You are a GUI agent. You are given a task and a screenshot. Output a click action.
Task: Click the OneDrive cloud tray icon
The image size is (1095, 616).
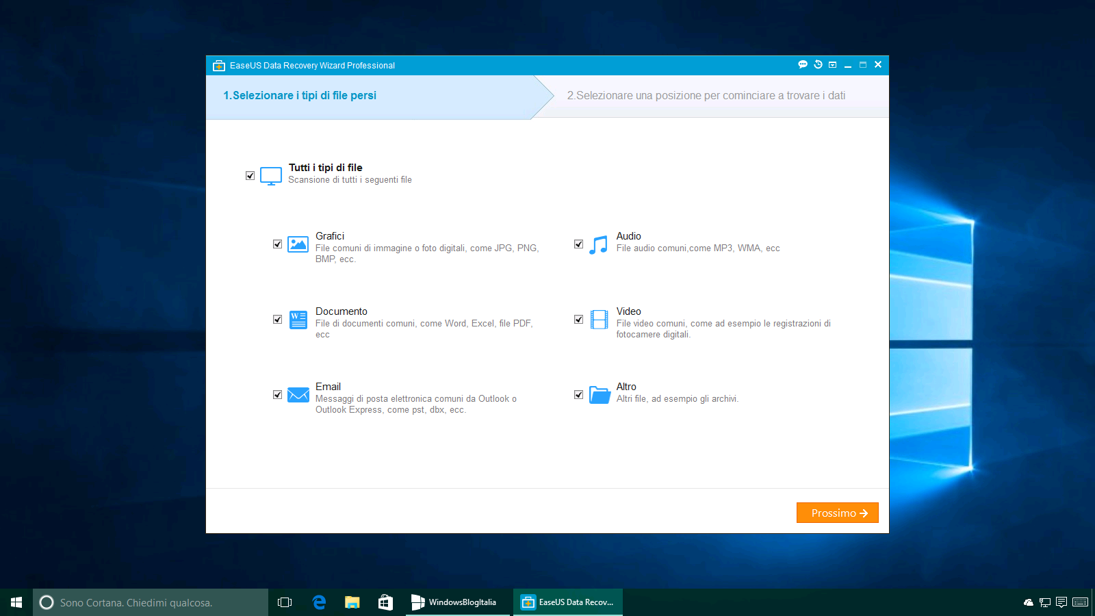(1029, 602)
